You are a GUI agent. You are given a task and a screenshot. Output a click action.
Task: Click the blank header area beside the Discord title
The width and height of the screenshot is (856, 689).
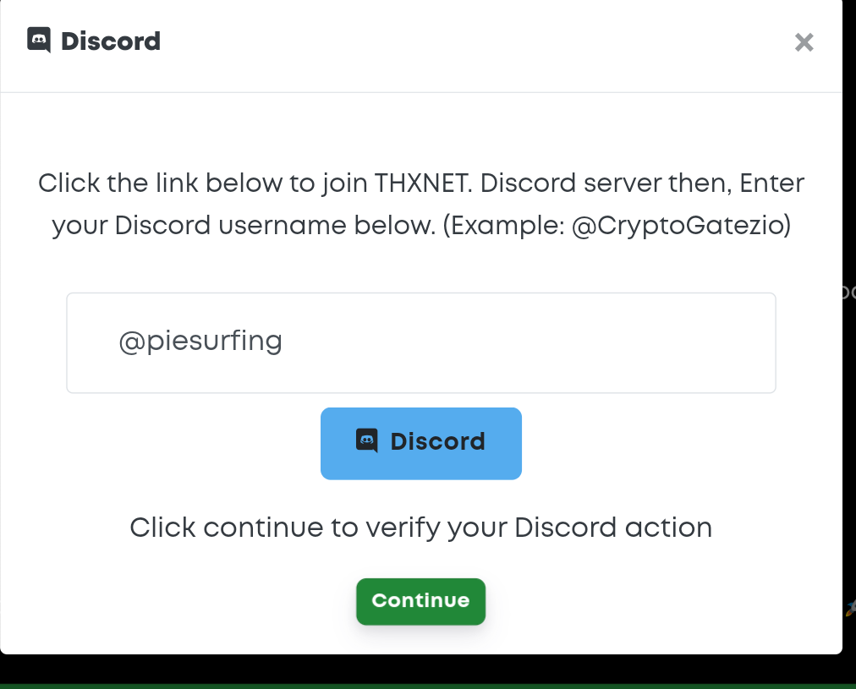click(475, 42)
